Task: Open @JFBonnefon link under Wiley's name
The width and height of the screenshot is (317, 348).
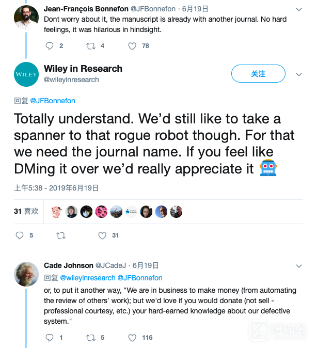Action: pyautogui.click(x=53, y=101)
